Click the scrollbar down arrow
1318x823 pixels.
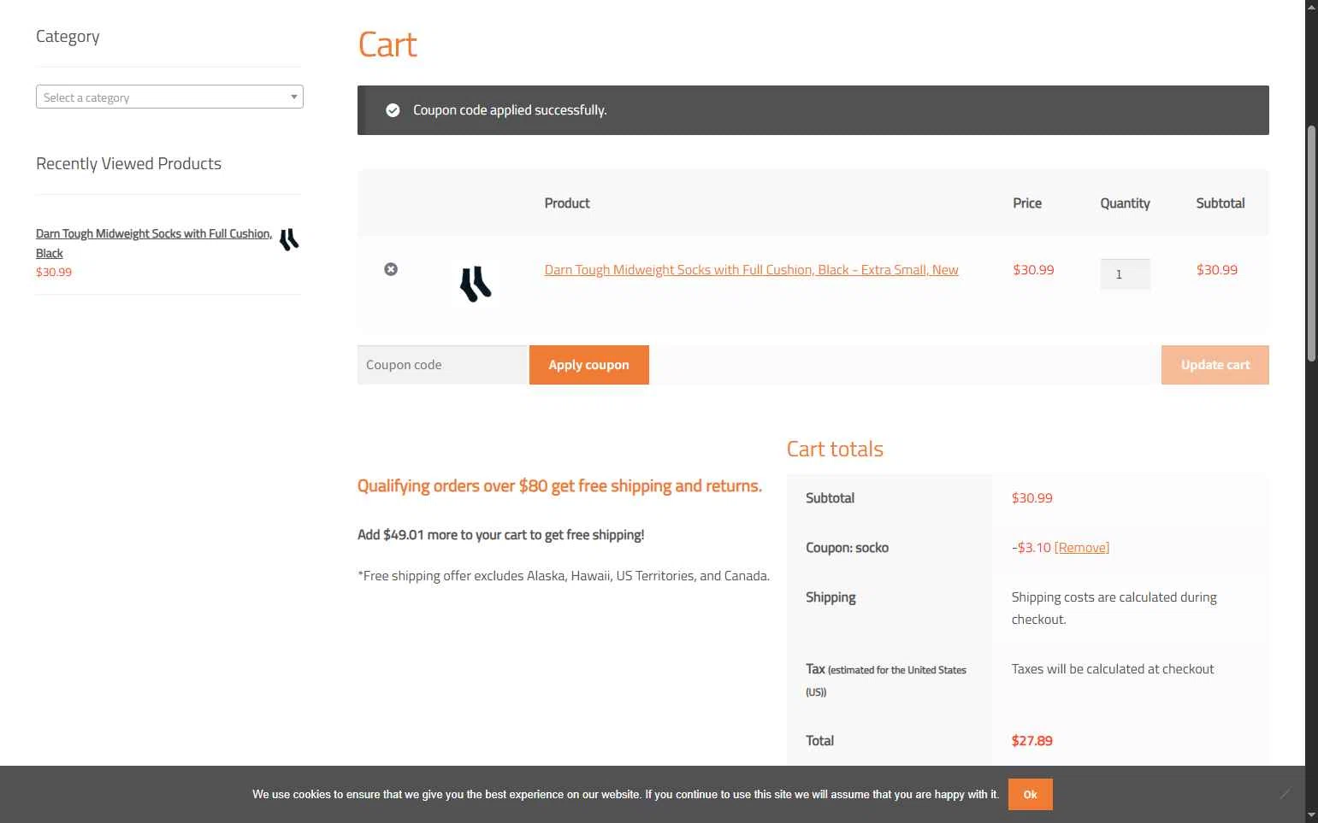(1311, 815)
